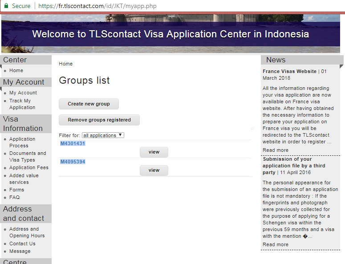Click the URL in the address bar

pyautogui.click(x=97, y=6)
